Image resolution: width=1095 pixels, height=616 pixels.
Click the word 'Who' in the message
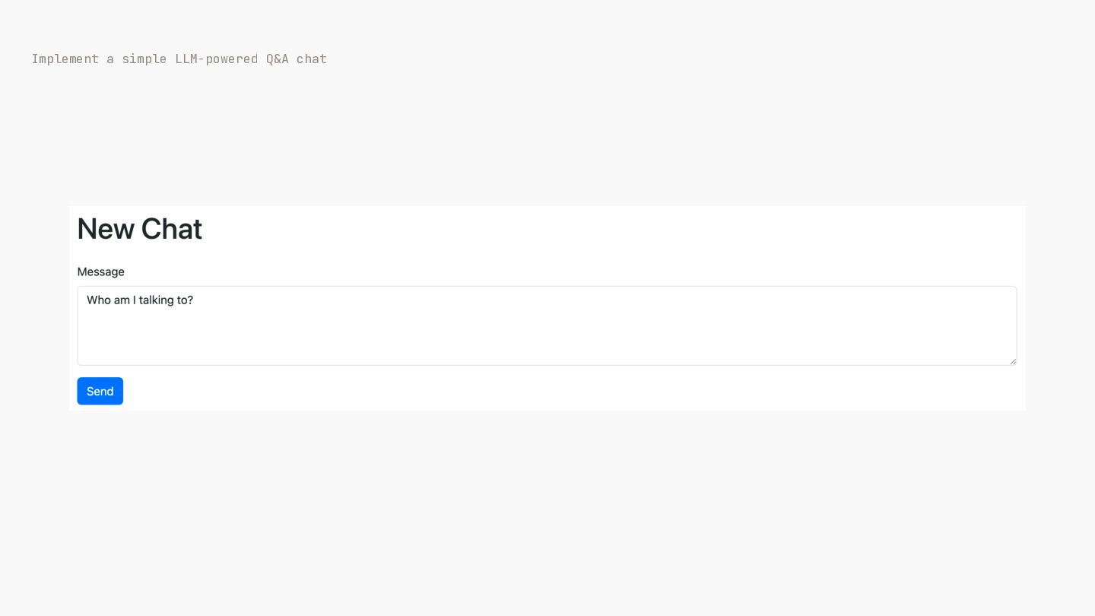pos(99,300)
